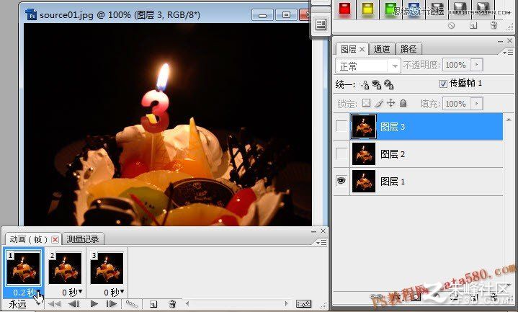Click the select previous frame button
Screen dimensions: 518x312
click(73, 304)
